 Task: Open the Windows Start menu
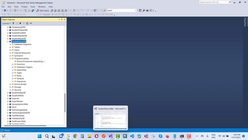pyautogui.click(x=40, y=136)
